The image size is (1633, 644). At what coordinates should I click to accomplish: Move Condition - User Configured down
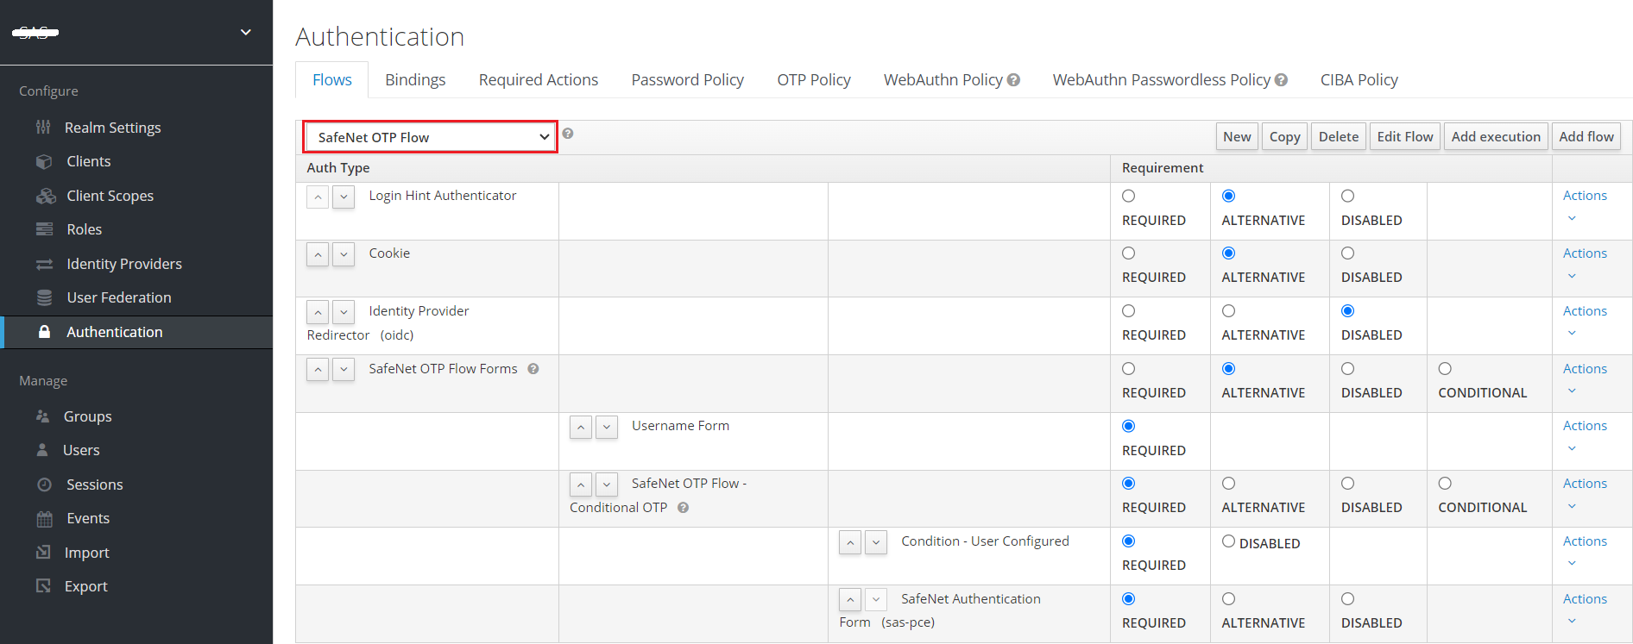(x=876, y=543)
